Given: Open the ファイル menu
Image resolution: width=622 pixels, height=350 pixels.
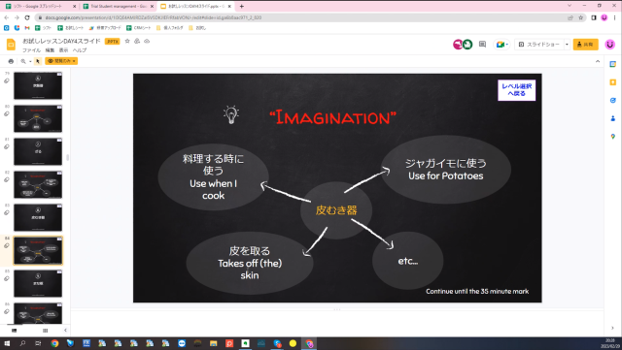Looking at the screenshot, I should (31, 50).
